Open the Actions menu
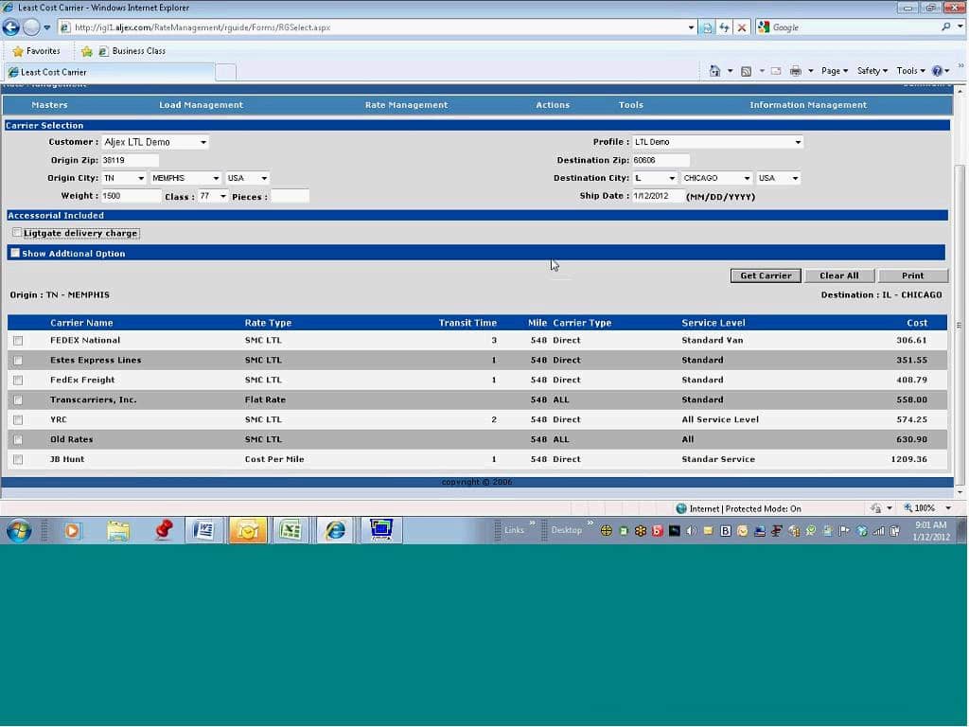The height and width of the screenshot is (727, 969). (x=553, y=105)
